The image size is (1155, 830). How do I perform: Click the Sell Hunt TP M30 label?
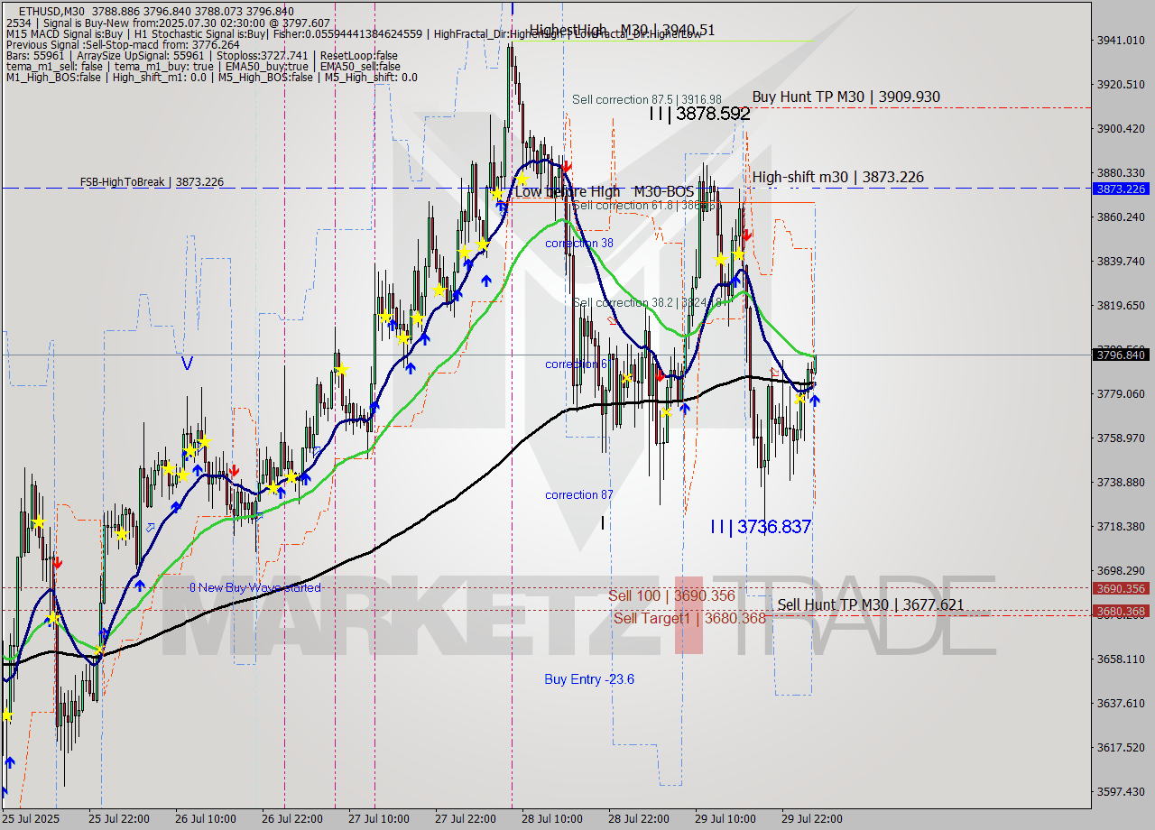point(870,604)
